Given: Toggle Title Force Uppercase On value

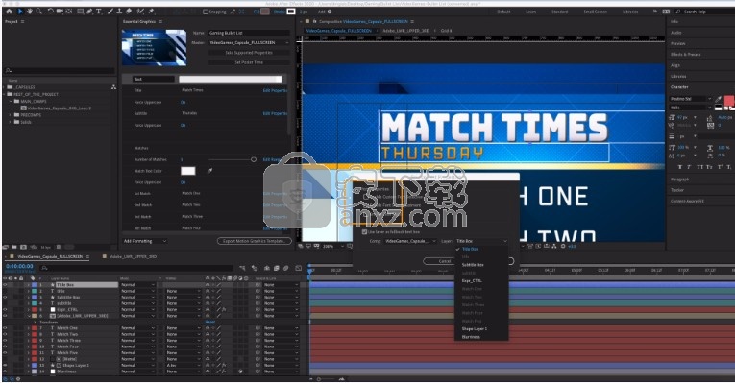Looking at the screenshot, I should (x=183, y=102).
